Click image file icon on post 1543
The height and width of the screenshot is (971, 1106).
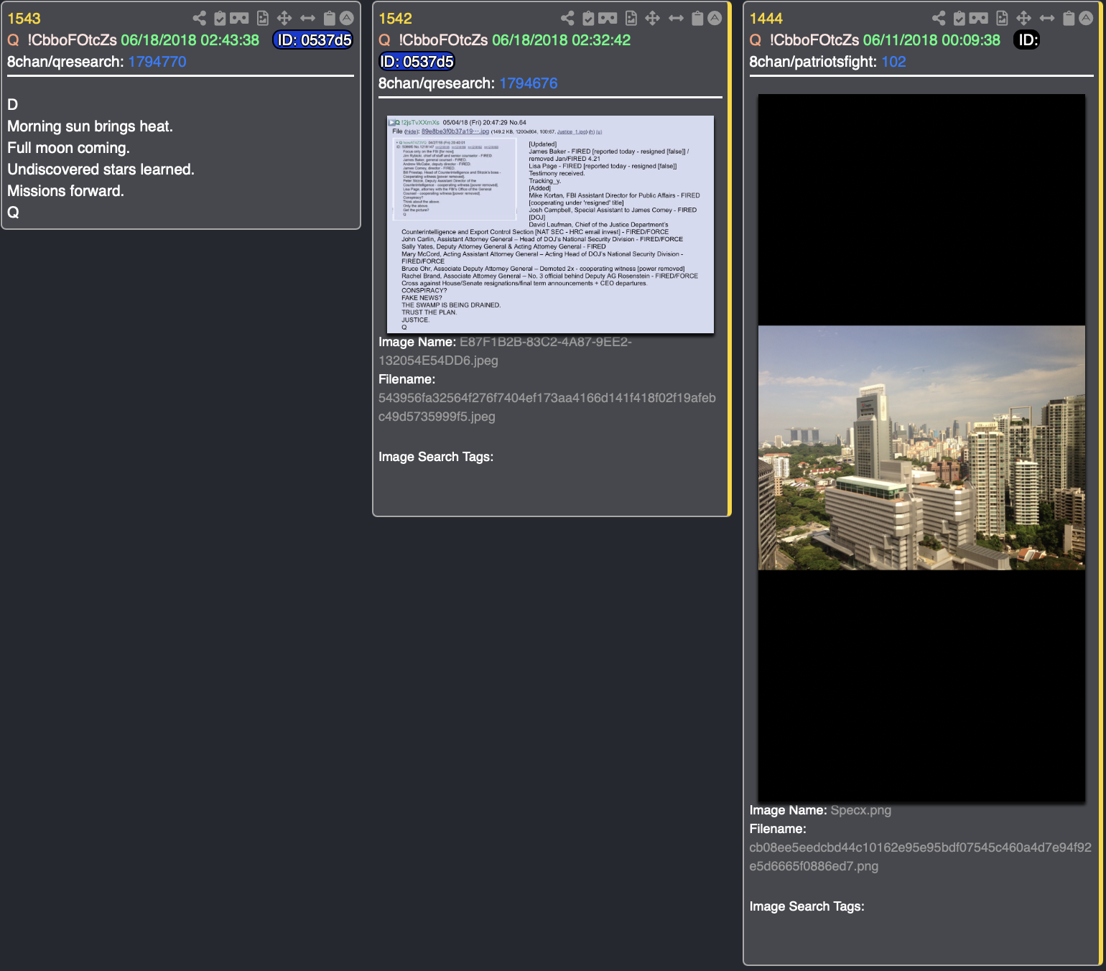point(263,18)
